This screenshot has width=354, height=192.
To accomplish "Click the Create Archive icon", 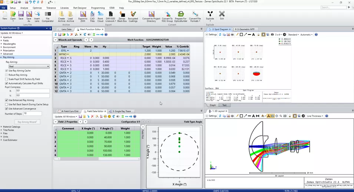I will tap(62, 15).
